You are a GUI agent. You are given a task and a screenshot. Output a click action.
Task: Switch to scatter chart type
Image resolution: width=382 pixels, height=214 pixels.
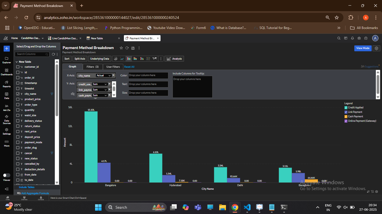coord(148,59)
